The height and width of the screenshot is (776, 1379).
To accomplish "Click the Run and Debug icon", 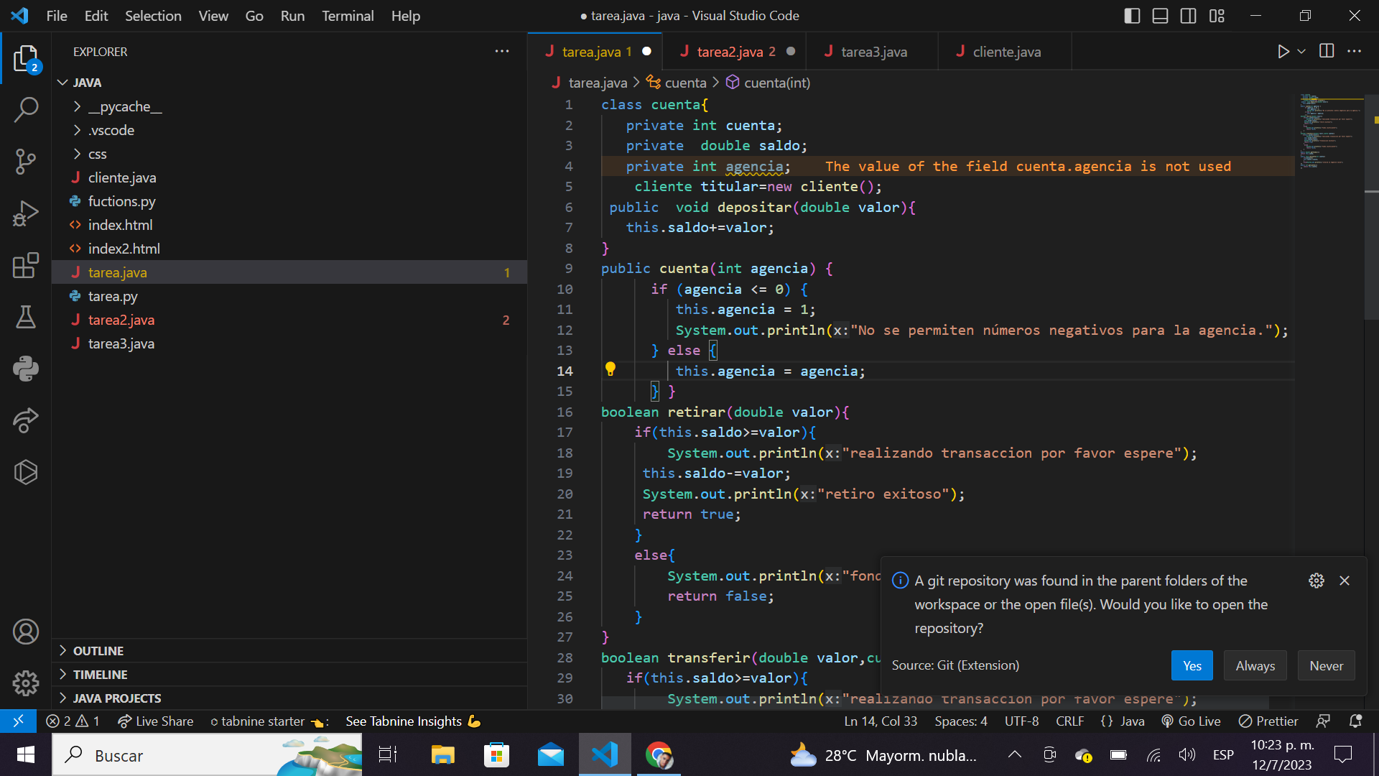I will point(26,212).
